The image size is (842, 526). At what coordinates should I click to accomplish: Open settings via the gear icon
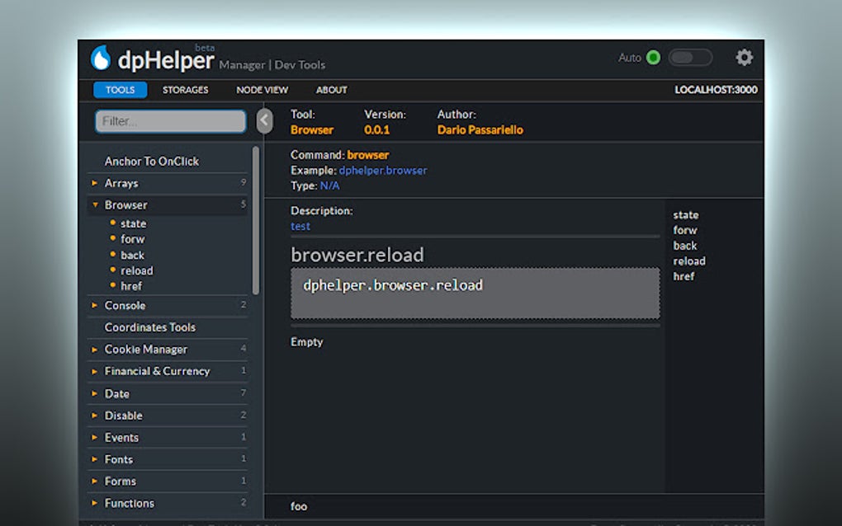click(x=743, y=58)
